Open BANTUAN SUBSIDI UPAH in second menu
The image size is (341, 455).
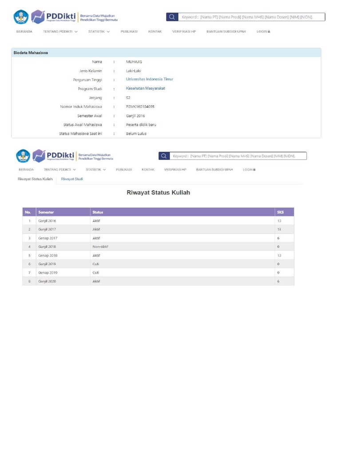214,169
